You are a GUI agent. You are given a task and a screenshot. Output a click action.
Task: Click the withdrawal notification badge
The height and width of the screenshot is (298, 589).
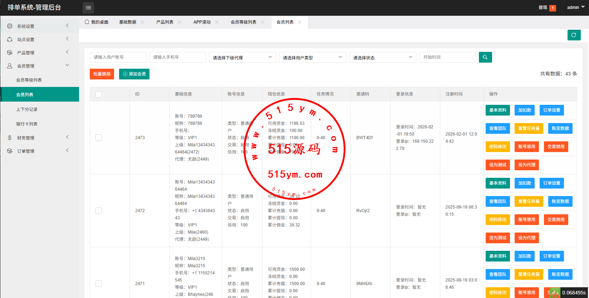[x=553, y=8]
